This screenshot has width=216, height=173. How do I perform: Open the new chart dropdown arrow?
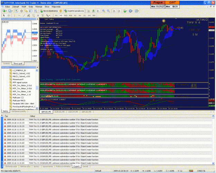click(6, 11)
